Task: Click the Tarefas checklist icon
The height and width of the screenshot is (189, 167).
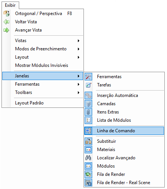Action: click(x=88, y=85)
